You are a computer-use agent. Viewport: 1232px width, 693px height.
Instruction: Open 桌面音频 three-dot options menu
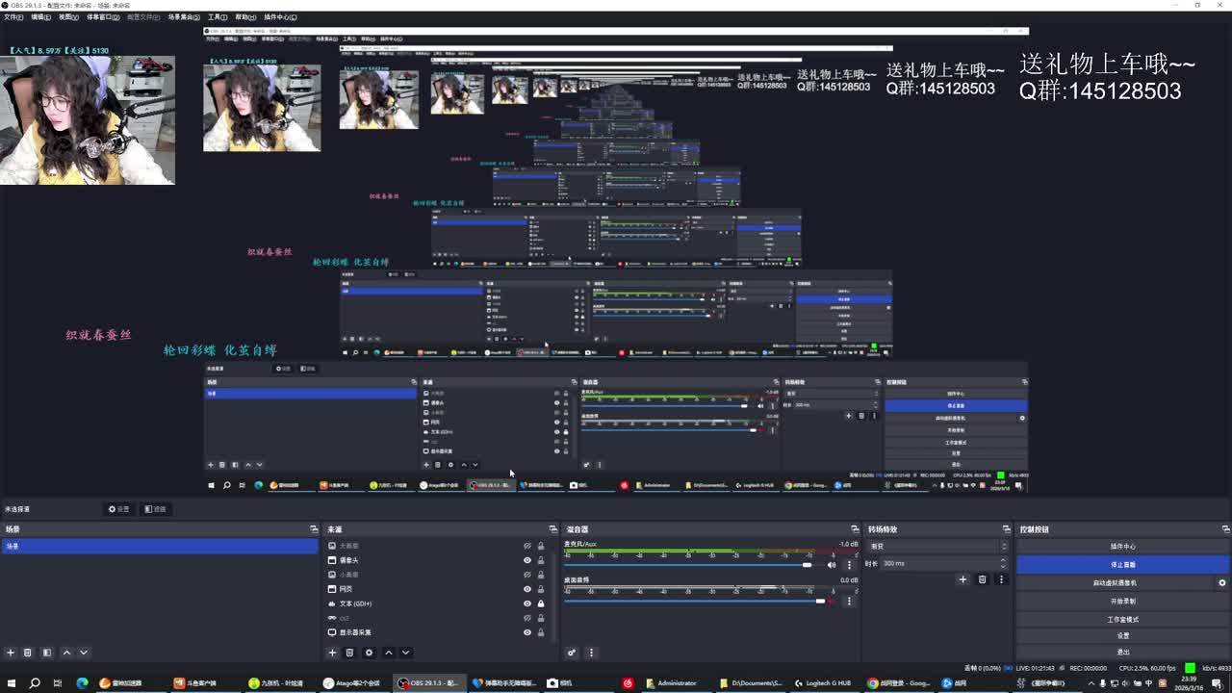coord(849,602)
